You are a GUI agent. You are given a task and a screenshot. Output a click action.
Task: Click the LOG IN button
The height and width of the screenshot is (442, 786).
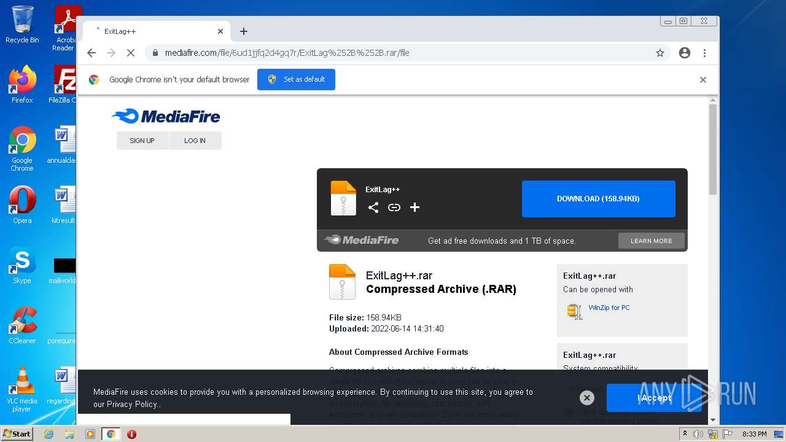pyautogui.click(x=195, y=141)
